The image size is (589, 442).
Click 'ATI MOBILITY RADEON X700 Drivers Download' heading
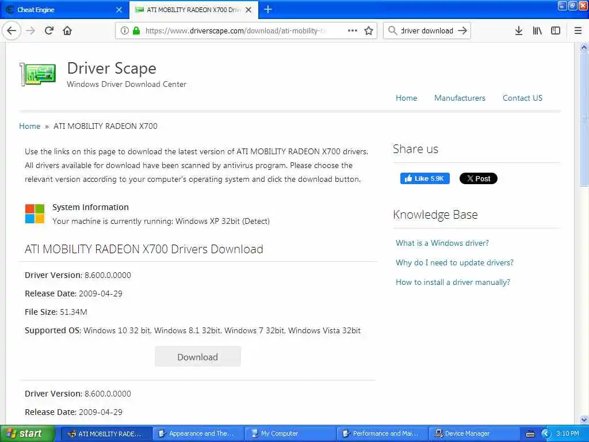click(144, 249)
